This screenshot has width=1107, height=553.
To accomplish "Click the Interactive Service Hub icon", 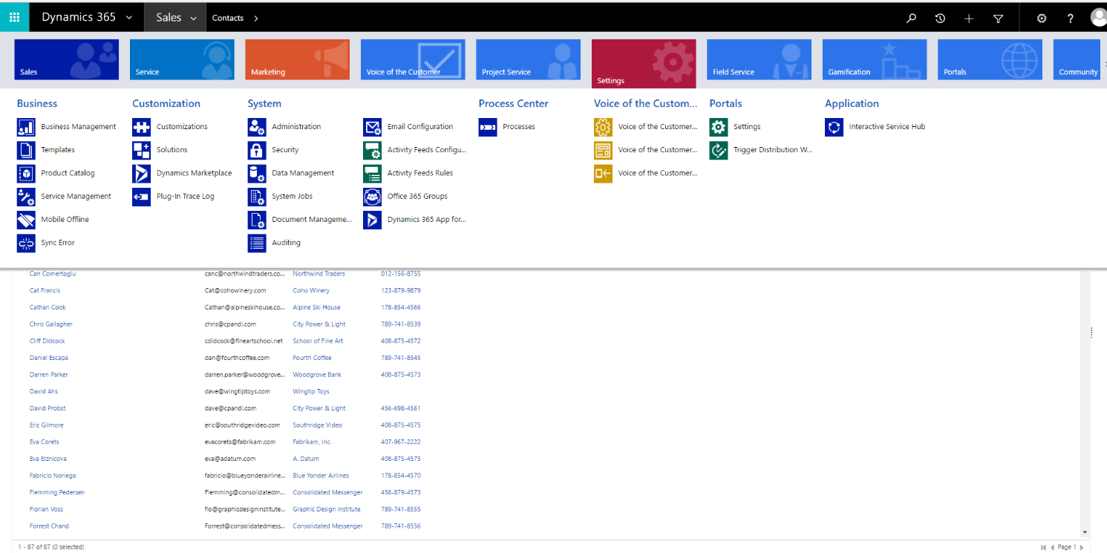I will (835, 127).
